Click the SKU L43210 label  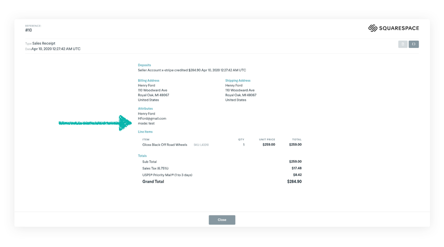click(201, 145)
